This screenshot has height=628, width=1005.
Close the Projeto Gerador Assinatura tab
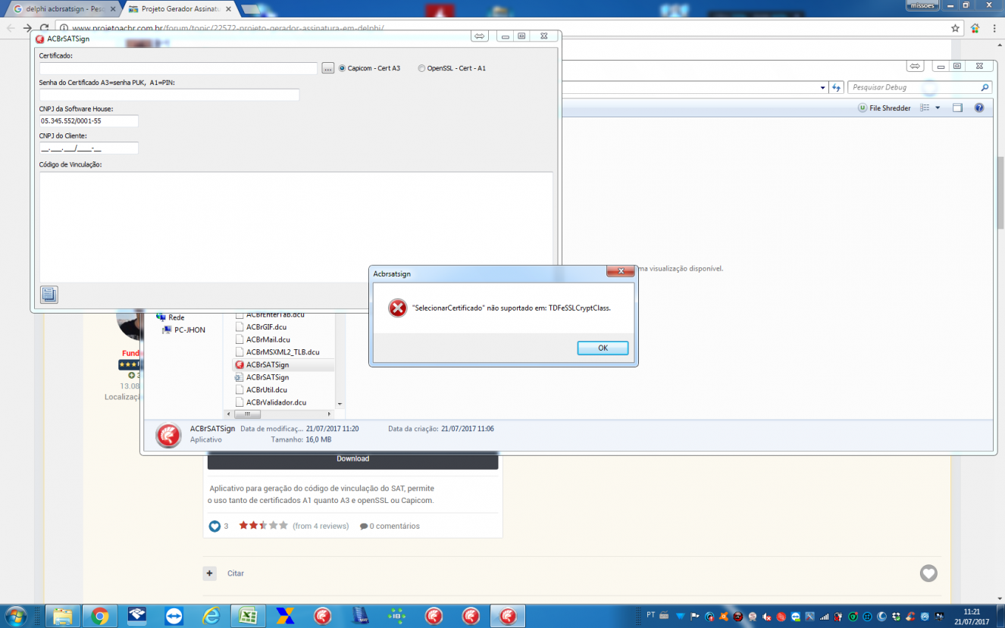click(230, 9)
